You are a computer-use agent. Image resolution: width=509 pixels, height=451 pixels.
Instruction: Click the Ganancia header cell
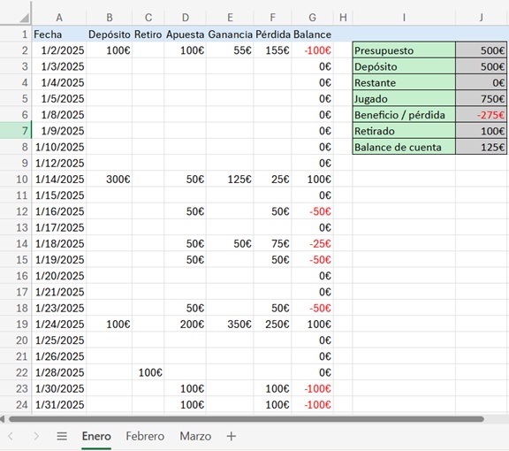pos(230,34)
